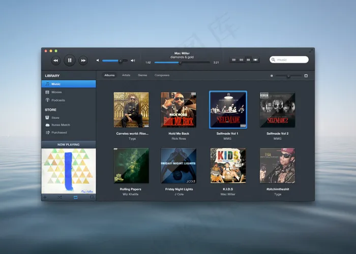The image size is (356, 254).
Task: Click the max volume speaker icon
Action: click(133, 60)
